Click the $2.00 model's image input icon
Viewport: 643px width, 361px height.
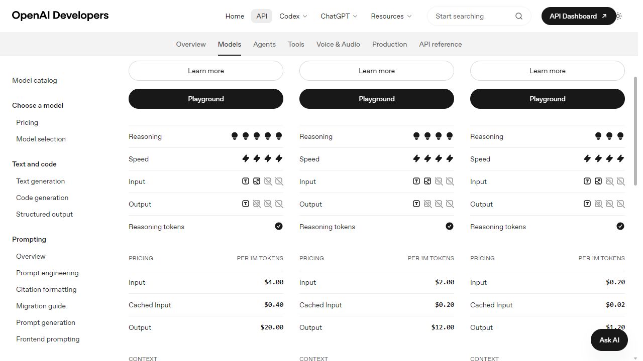pos(427,182)
